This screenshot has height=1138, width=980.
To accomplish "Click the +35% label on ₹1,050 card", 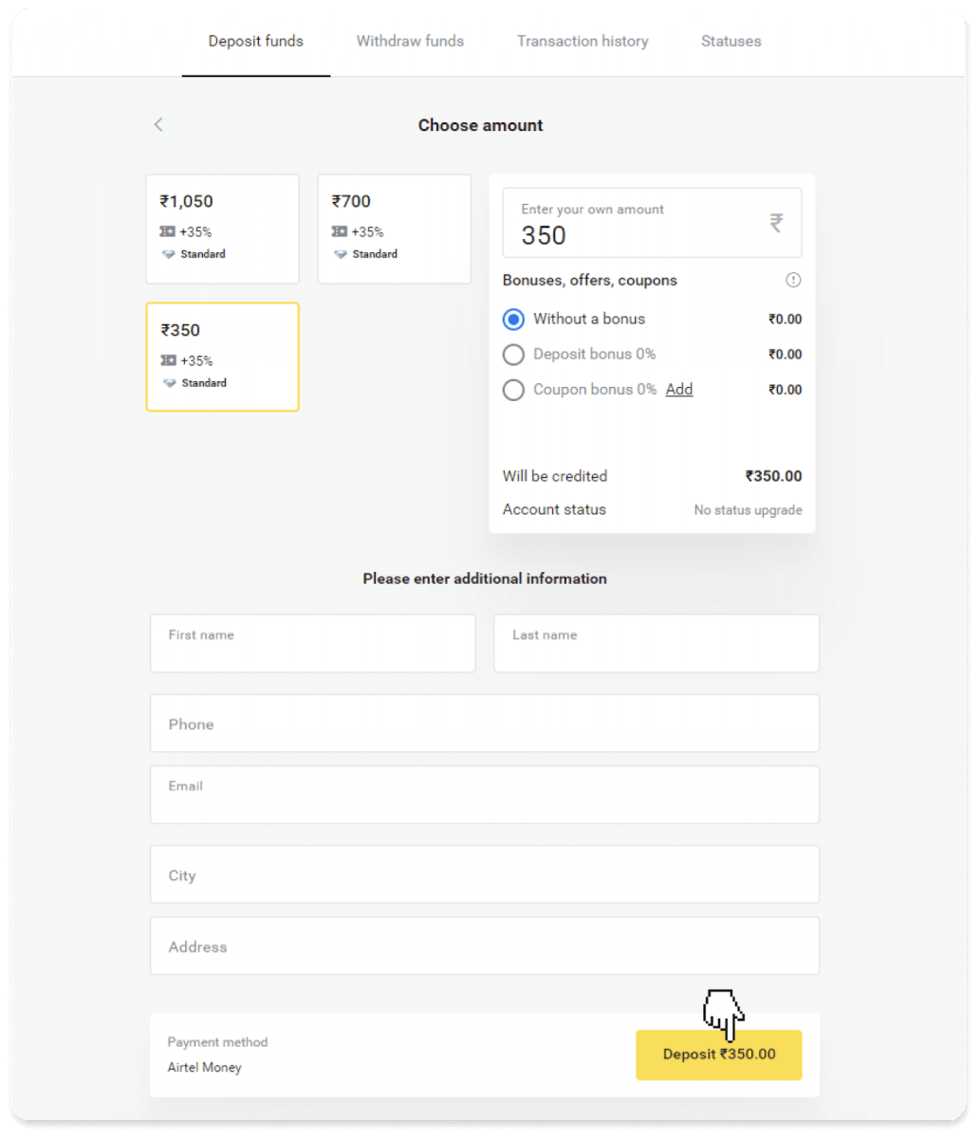I will pos(195,231).
